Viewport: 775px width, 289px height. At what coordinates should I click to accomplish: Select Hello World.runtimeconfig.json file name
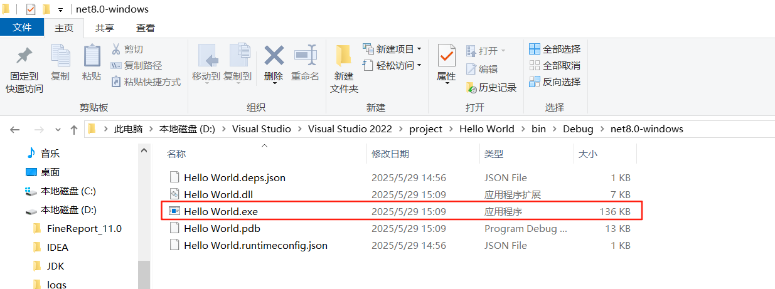(x=256, y=245)
